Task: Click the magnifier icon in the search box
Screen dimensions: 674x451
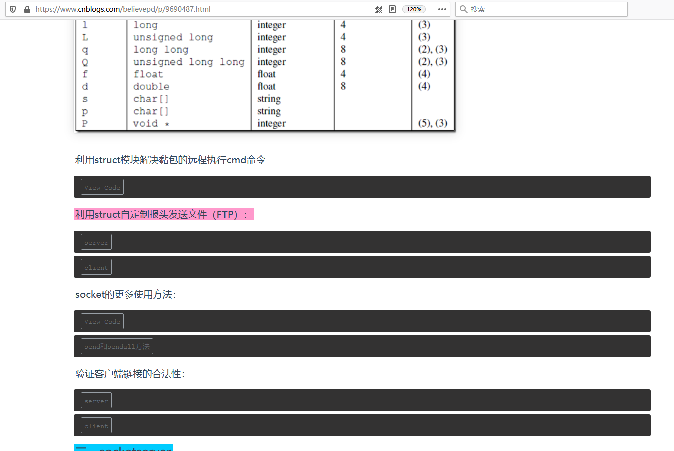Action: coord(464,9)
